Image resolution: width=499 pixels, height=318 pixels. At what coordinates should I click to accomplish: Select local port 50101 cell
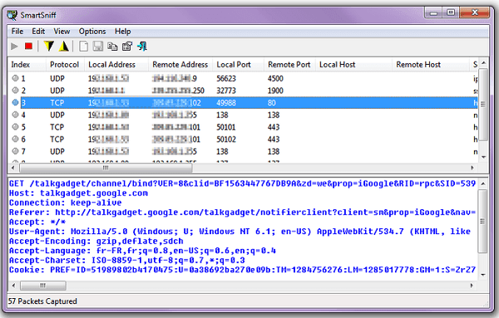point(226,127)
